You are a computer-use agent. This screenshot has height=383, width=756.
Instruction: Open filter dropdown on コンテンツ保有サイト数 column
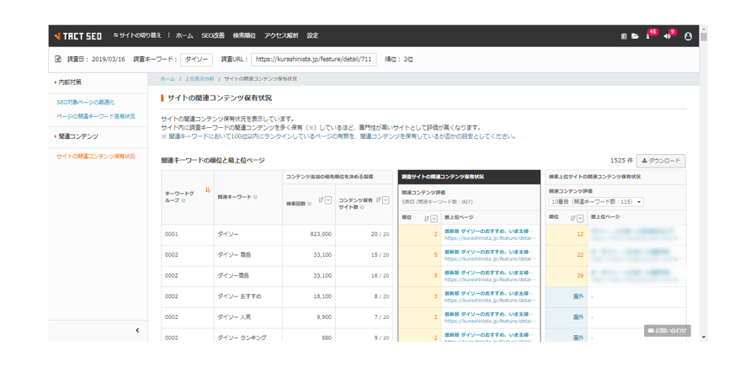tap(386, 201)
